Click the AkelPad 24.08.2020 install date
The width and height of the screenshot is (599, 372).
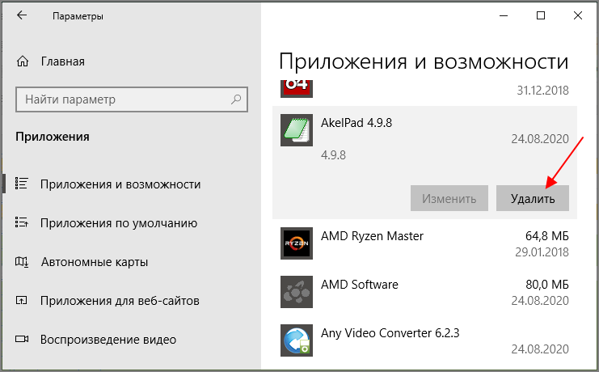(x=540, y=138)
